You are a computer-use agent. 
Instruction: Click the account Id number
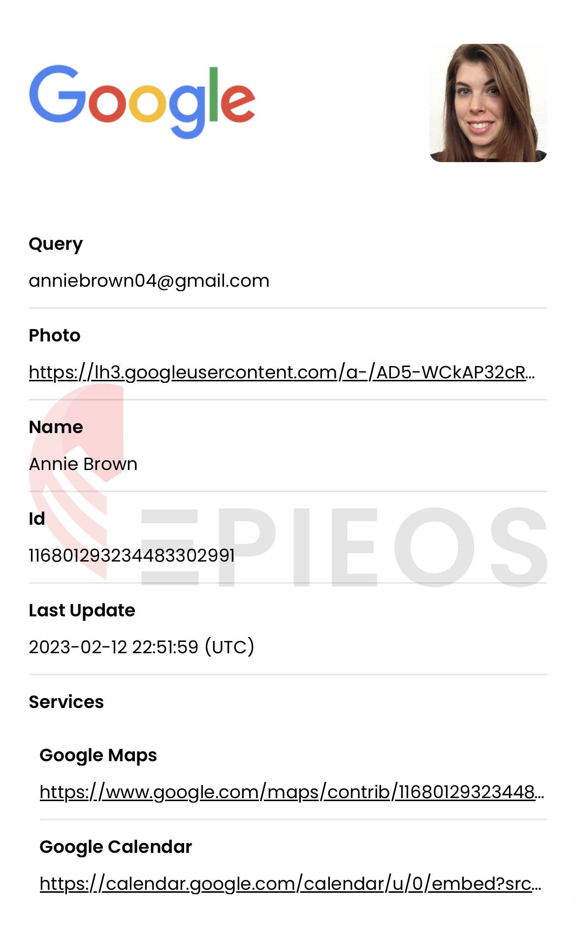pyautogui.click(x=132, y=556)
